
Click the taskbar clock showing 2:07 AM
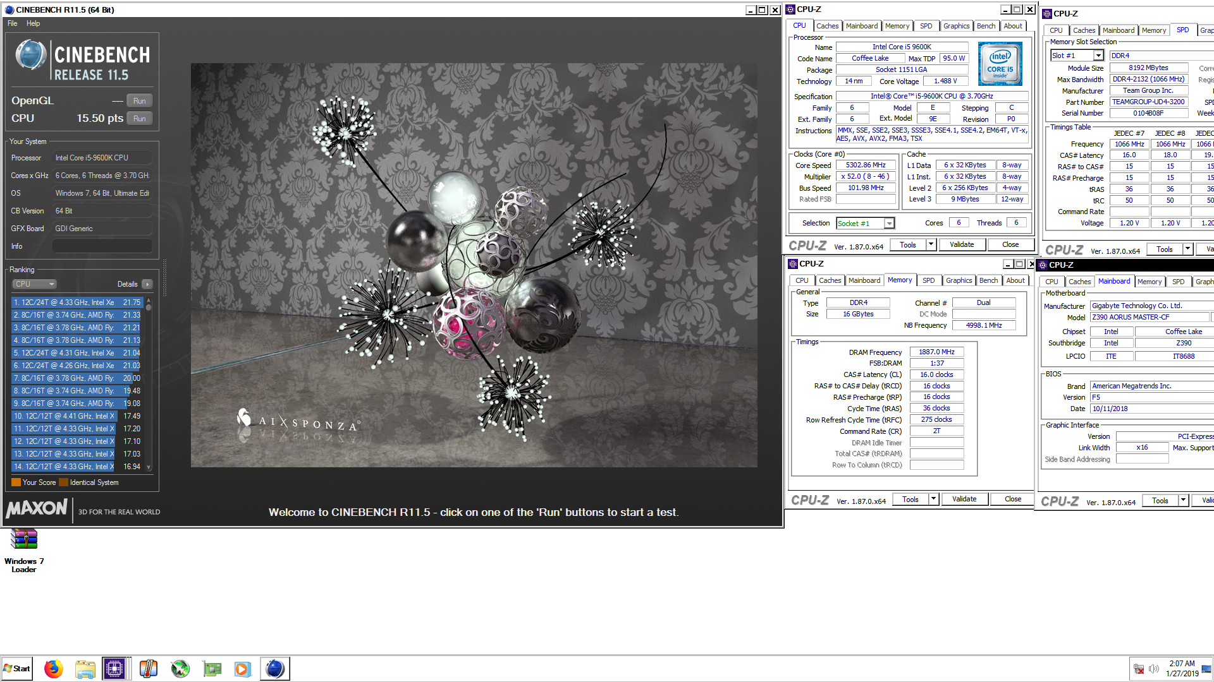click(x=1182, y=669)
